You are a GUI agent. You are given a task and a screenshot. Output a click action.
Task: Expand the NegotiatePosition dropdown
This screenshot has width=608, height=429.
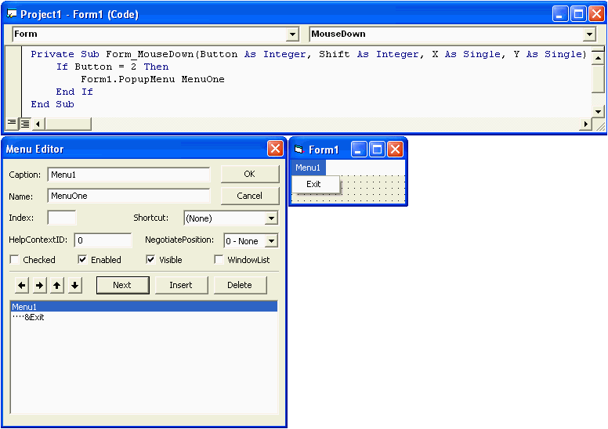(x=271, y=241)
